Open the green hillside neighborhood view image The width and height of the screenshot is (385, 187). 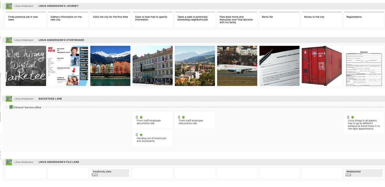click(195, 66)
